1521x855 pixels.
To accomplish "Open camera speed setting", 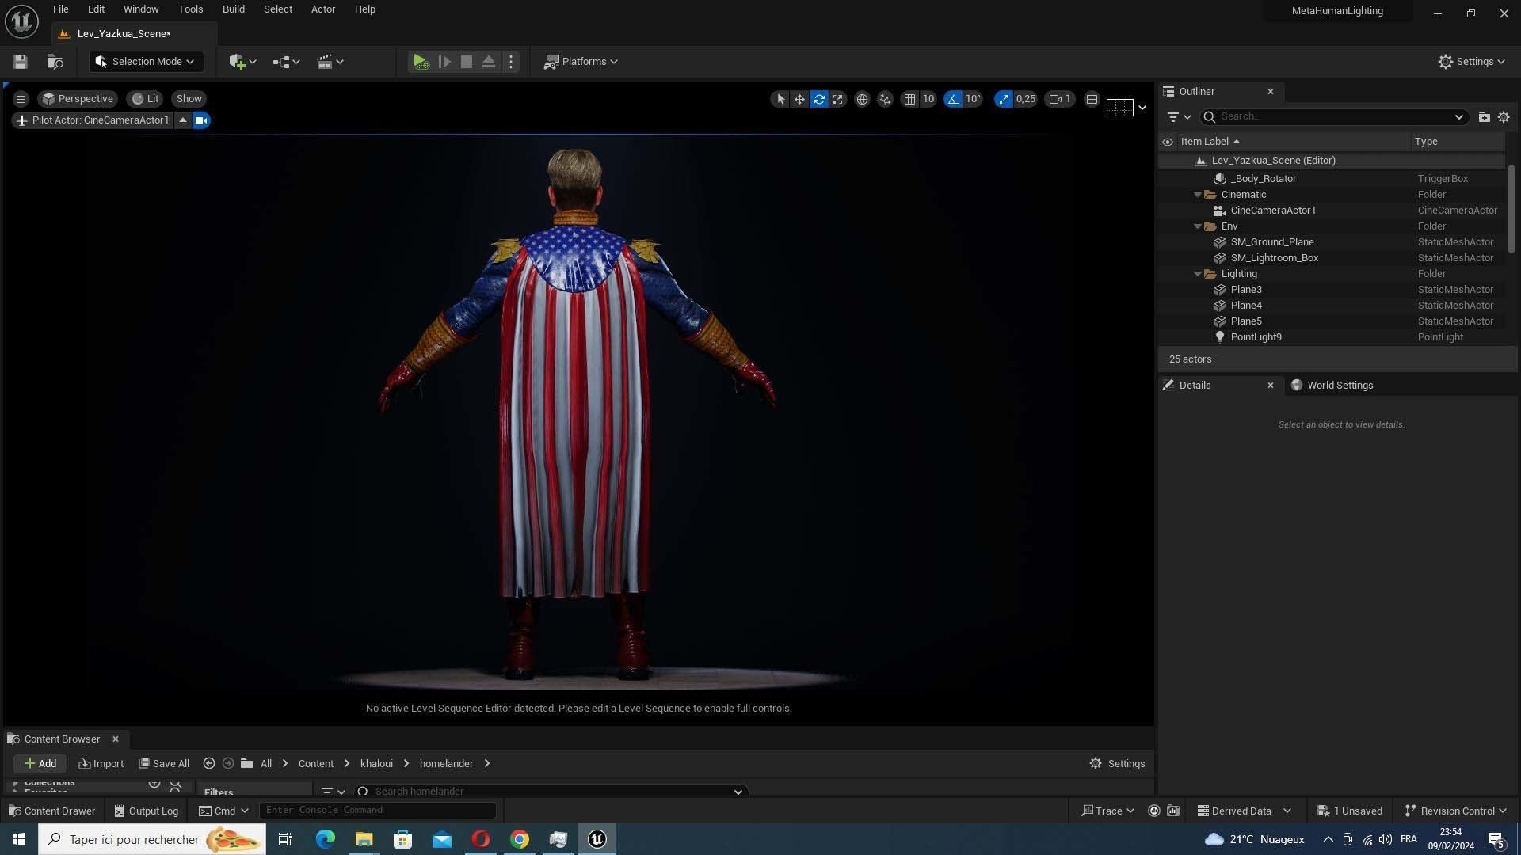I will tap(1060, 99).
